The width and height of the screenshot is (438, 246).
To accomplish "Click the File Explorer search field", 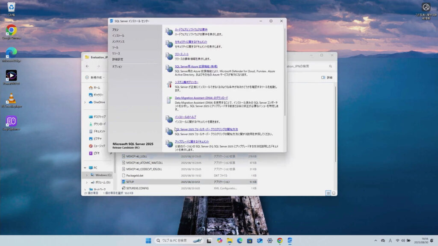I will coord(310,66).
